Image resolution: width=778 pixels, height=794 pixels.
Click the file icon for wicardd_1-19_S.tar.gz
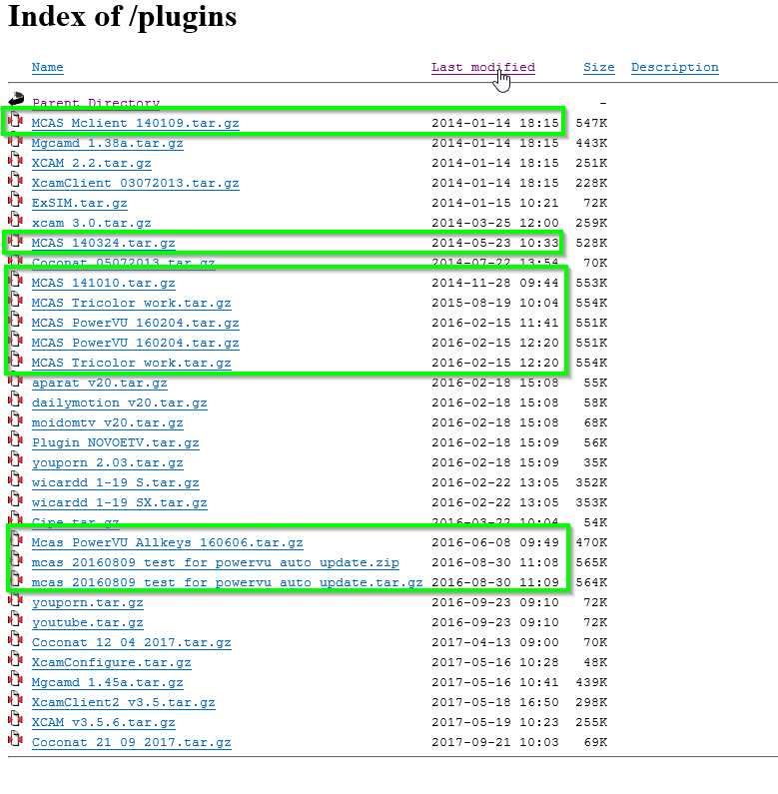tap(16, 480)
